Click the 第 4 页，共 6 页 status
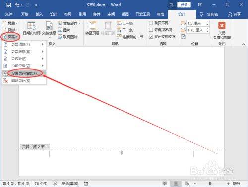This screenshot has height=187, width=248. tap(16, 184)
